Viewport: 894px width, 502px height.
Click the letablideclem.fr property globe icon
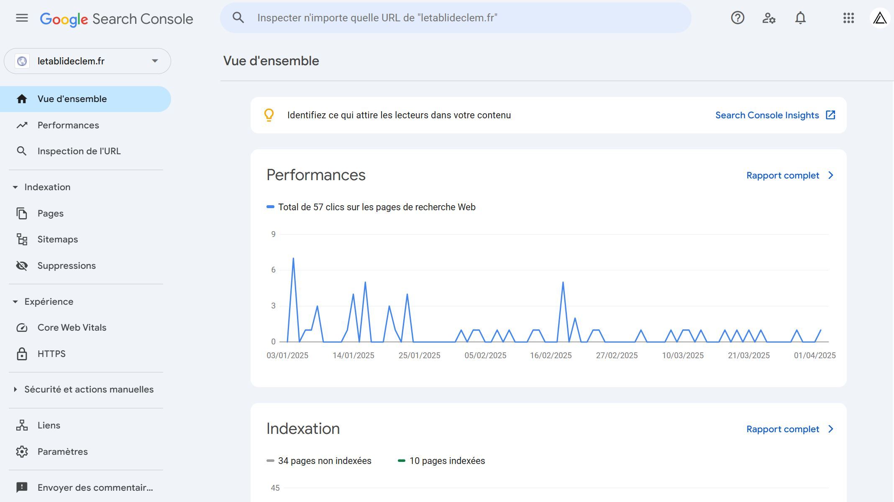22,61
